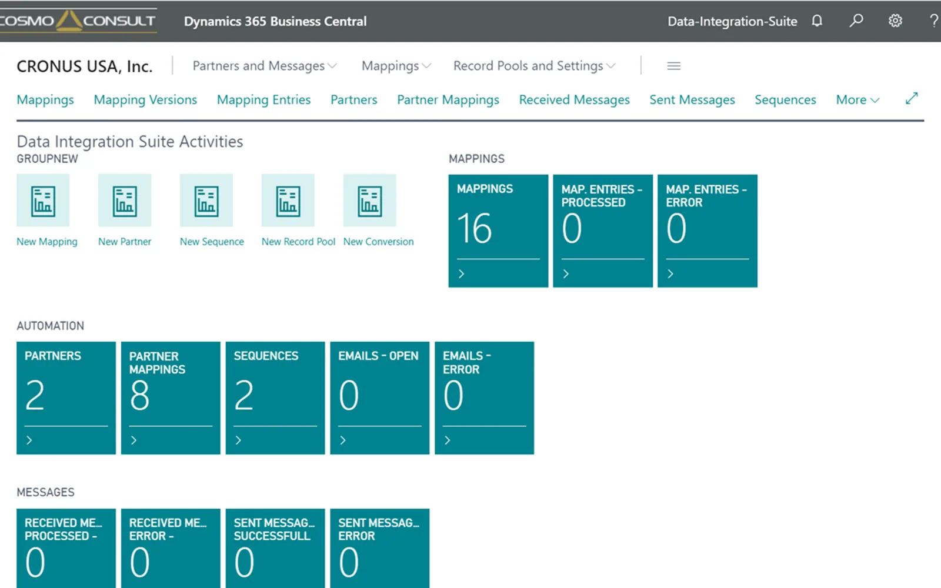Click the CRONUS USA, Inc. company name
The height and width of the screenshot is (588, 941).
coord(85,66)
